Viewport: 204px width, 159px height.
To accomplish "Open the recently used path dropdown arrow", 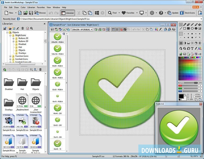I will (201, 19).
